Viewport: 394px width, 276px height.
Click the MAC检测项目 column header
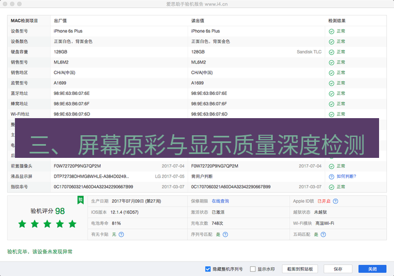pyautogui.click(x=24, y=20)
